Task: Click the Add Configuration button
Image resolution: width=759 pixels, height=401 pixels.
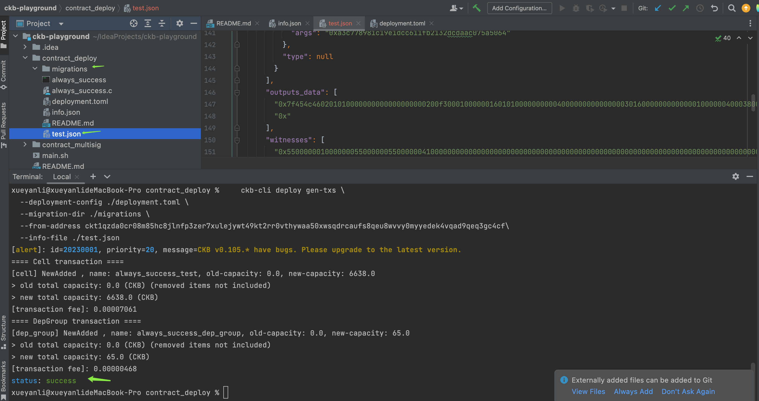Action: (x=519, y=8)
